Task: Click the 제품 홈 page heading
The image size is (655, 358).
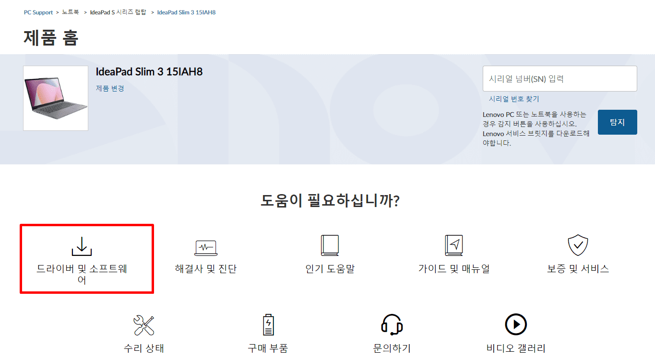Action: tap(51, 37)
